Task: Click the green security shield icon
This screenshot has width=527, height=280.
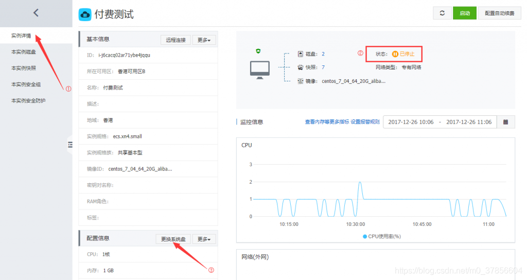Action: (258, 51)
